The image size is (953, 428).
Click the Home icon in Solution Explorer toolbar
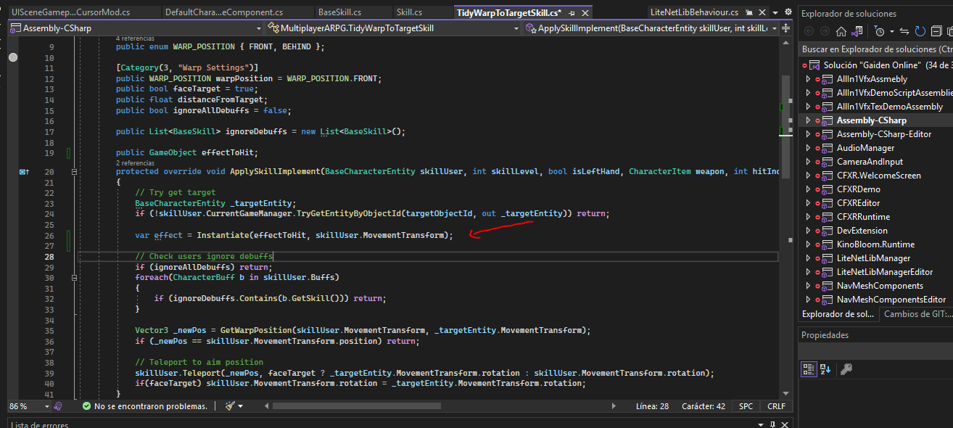[841, 31]
